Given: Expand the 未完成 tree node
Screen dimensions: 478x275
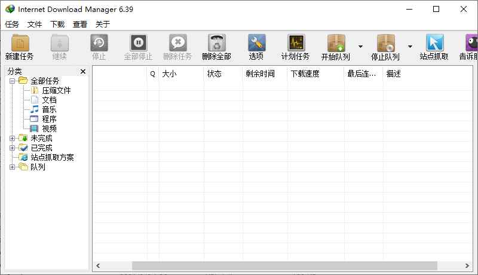Looking at the screenshot, I should (12, 139).
